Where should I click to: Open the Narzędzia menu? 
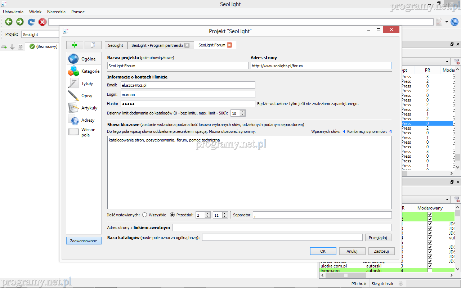[56, 12]
